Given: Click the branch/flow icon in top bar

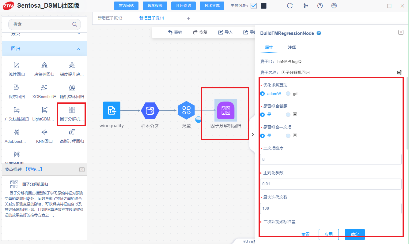Looking at the screenshot, I should [x=305, y=6].
